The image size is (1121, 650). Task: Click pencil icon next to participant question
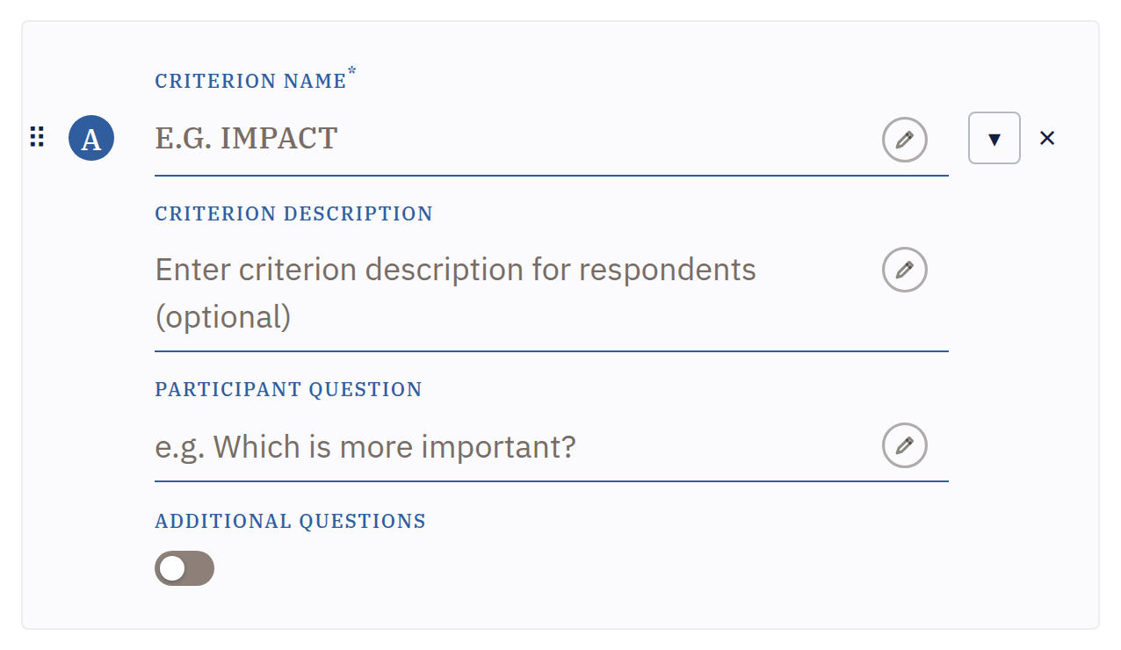coord(904,445)
